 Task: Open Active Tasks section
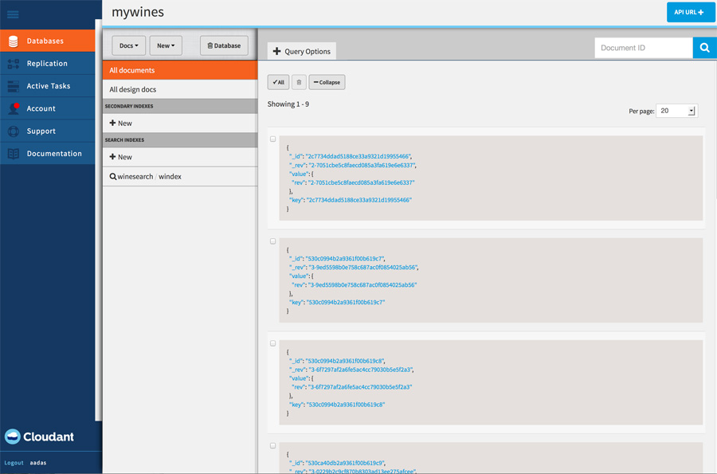[x=48, y=86]
